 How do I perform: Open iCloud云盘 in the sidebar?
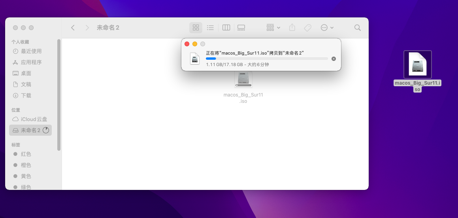30,119
